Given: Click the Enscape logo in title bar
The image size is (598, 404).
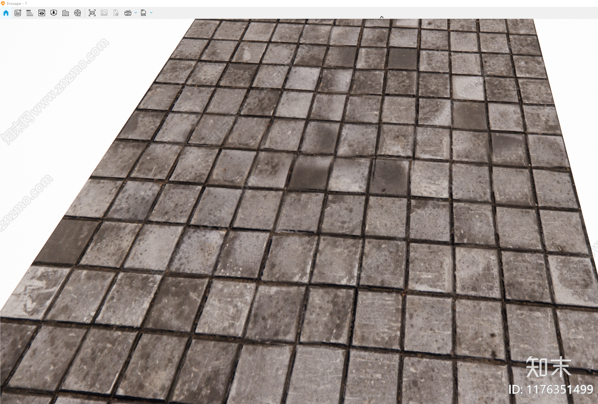Looking at the screenshot, I should [3, 3].
